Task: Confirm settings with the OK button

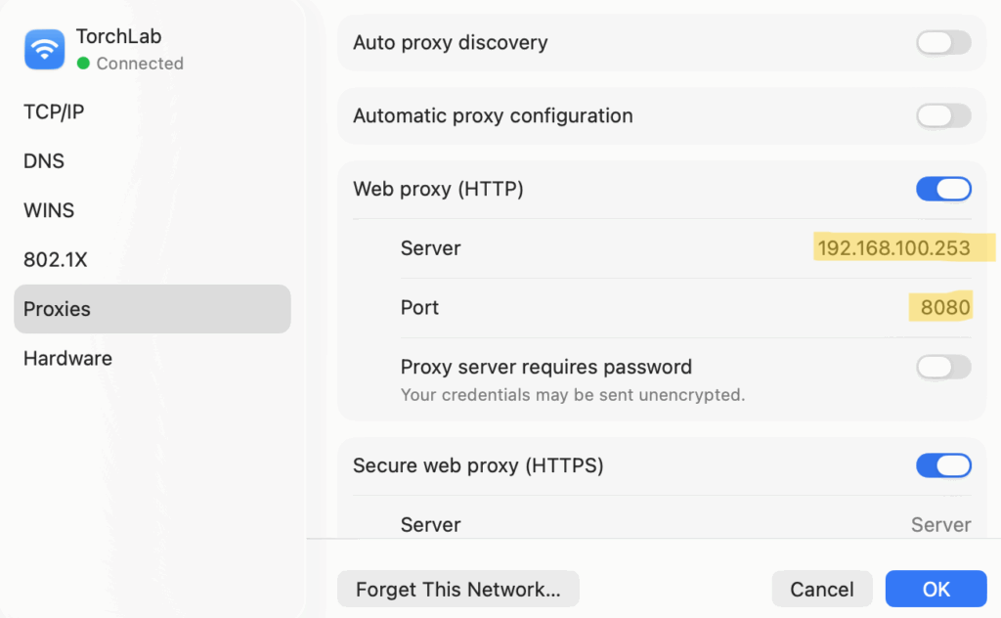Action: [x=936, y=590]
